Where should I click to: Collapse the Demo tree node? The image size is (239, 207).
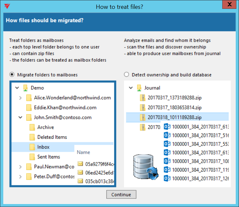pos(17,88)
